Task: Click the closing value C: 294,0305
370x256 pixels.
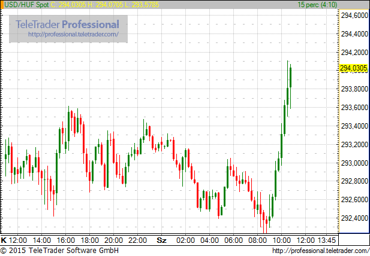Action: point(68,5)
